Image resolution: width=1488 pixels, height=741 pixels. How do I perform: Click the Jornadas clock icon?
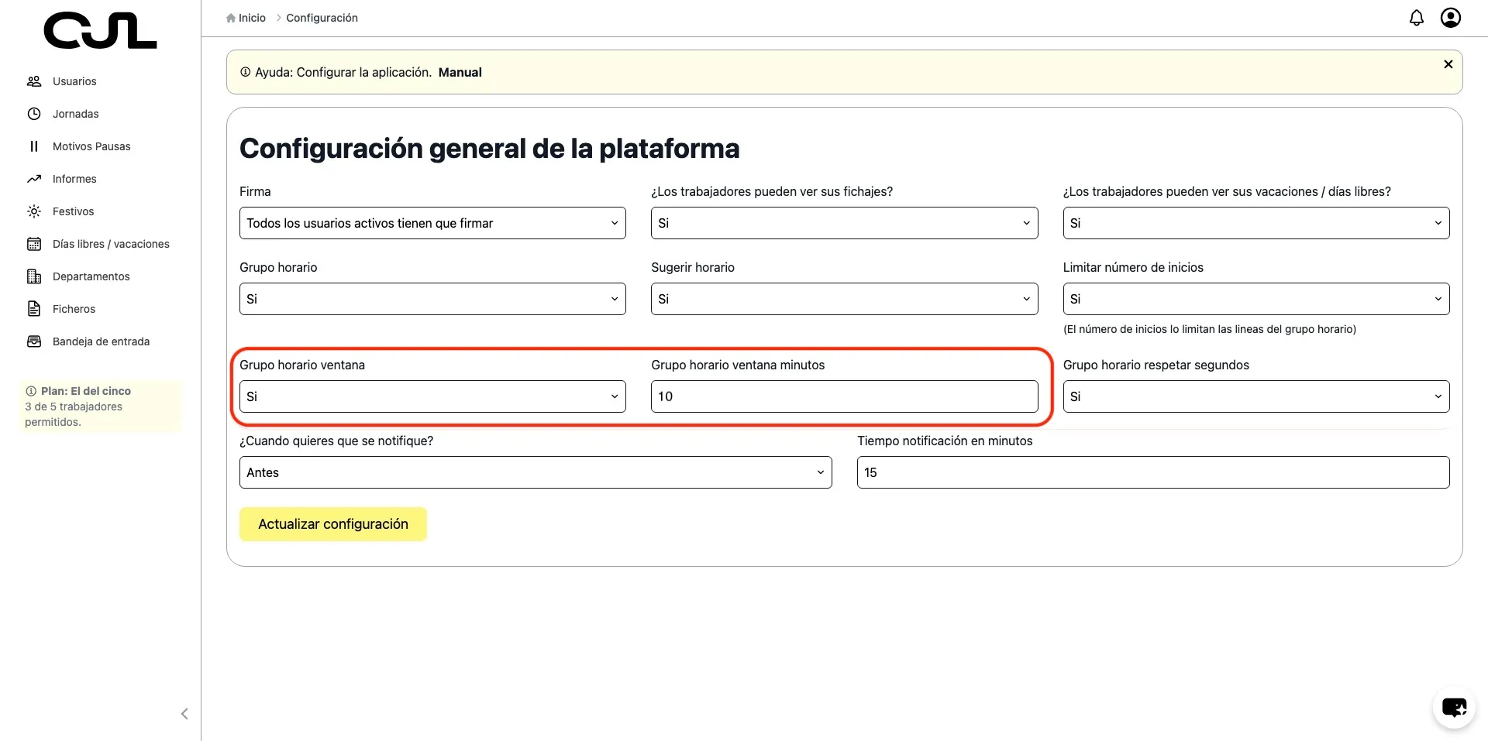coord(34,114)
